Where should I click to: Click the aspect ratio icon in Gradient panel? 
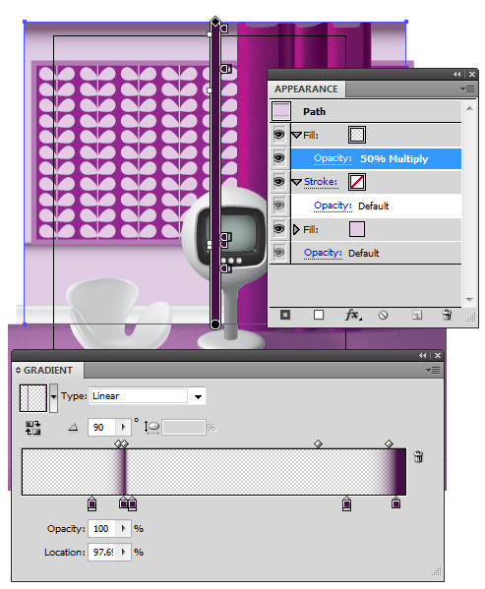[x=152, y=428]
